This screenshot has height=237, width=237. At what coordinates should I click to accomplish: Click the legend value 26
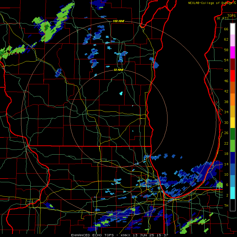pyautogui.click(x=226, y=133)
